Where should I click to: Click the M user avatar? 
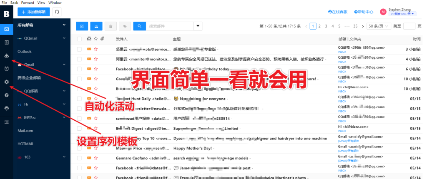pos(383,12)
